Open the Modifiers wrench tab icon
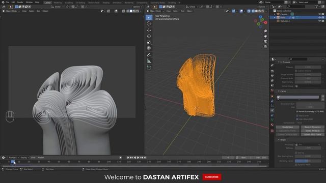The image size is (326, 183). pyautogui.click(x=272, y=101)
